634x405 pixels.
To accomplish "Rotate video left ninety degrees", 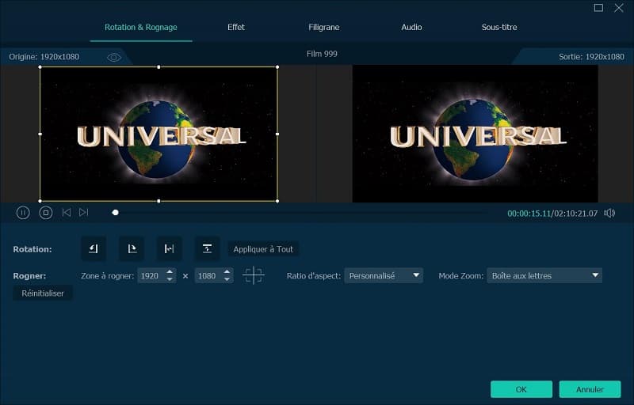I will point(94,249).
